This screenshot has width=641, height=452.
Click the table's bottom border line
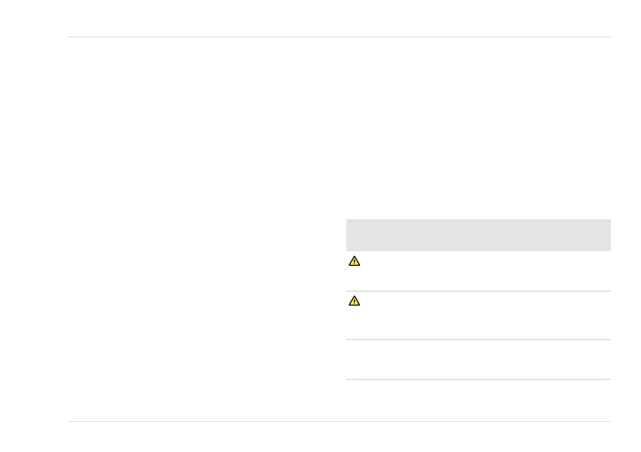tap(478, 380)
